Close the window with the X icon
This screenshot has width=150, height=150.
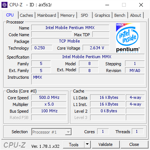click(x=141, y=5)
